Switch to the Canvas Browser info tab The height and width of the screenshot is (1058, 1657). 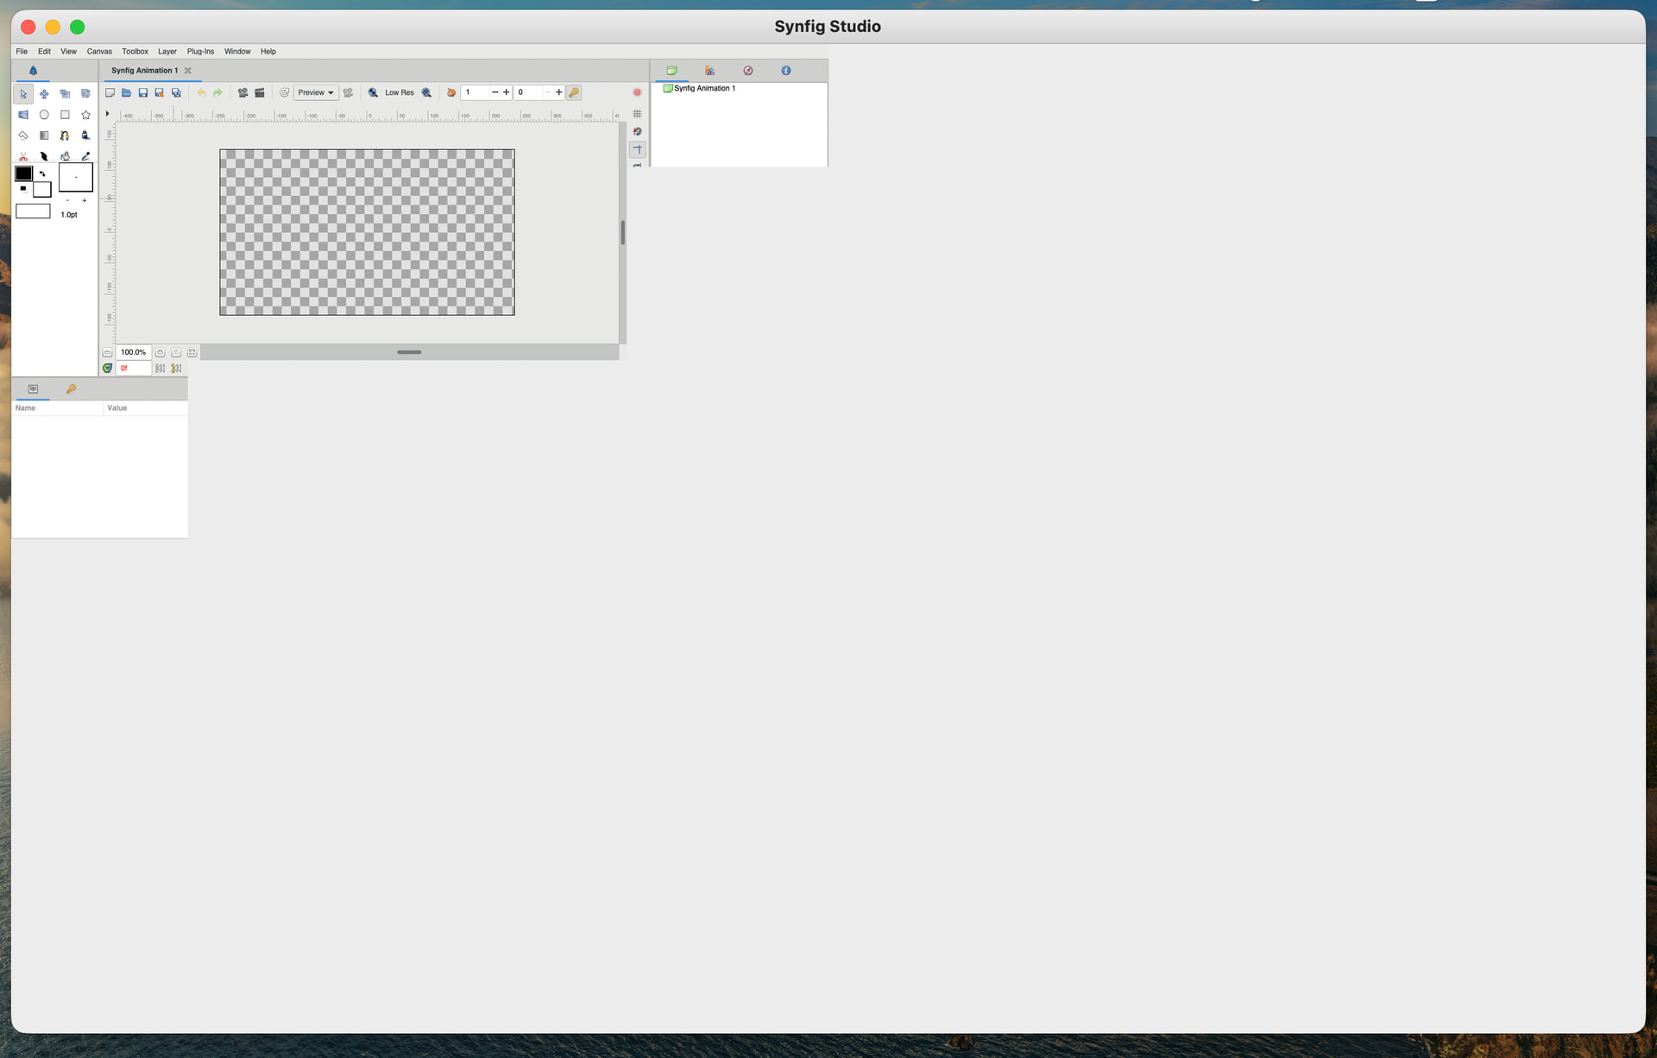click(x=785, y=71)
